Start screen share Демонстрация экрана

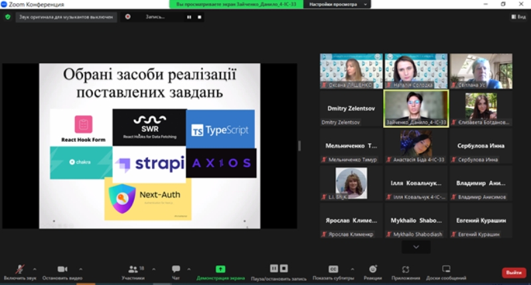220,272
